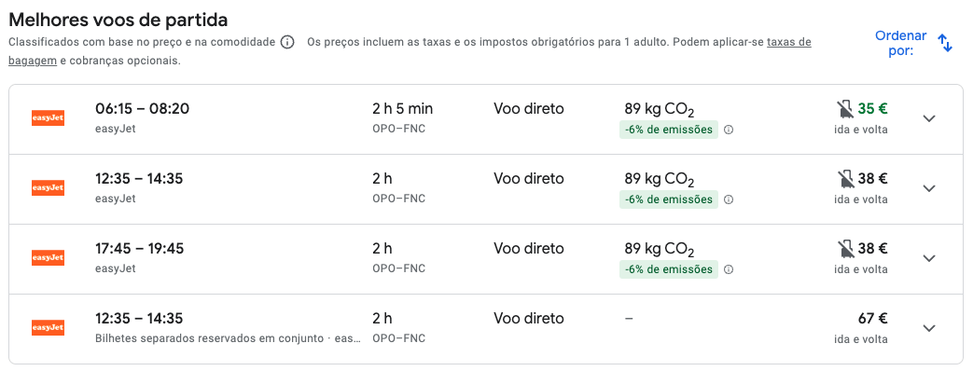This screenshot has height=371, width=973.
Task: Click the no-baggage icon on the 17:45 flight
Action: coord(844,250)
